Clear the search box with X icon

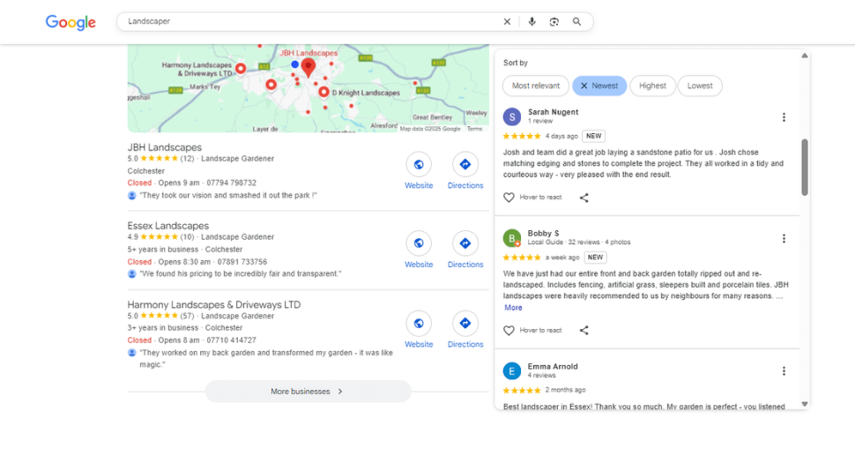click(507, 22)
